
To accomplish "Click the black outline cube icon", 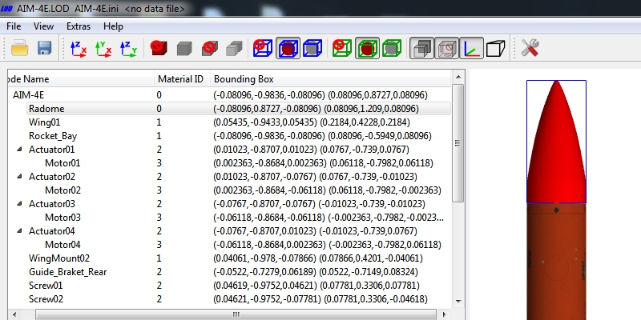I will click(x=496, y=49).
